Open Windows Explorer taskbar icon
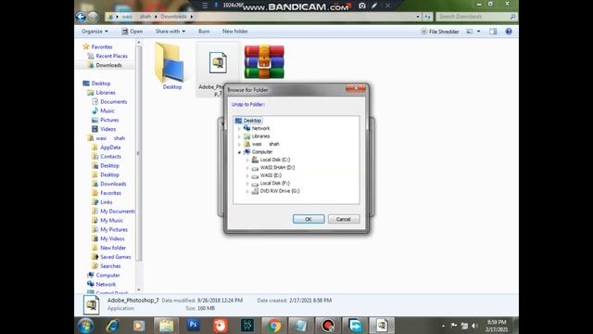This screenshot has width=593, height=334. [166, 326]
